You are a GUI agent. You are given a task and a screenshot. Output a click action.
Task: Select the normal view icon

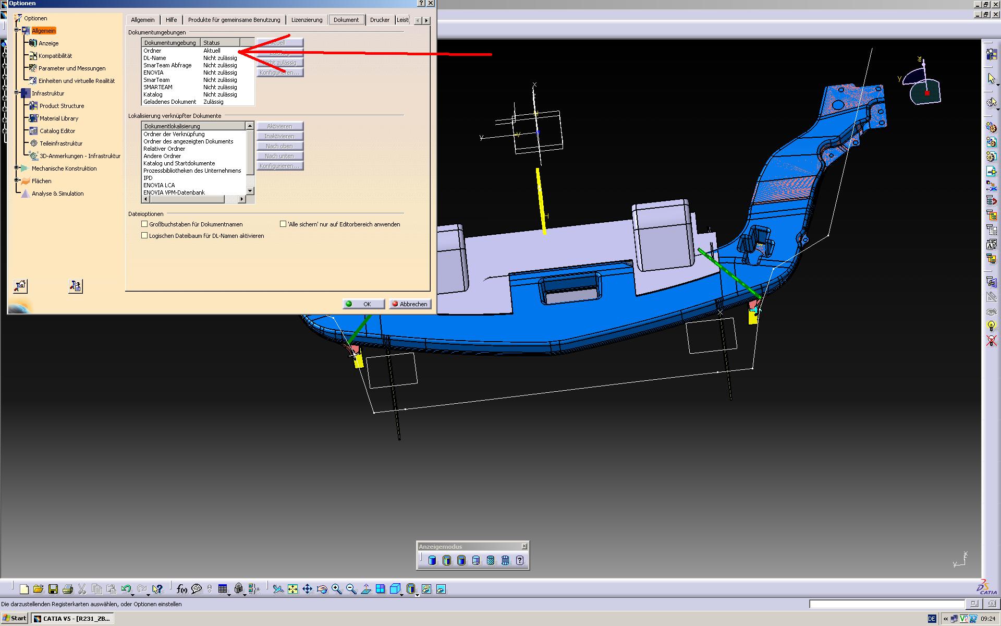click(365, 589)
